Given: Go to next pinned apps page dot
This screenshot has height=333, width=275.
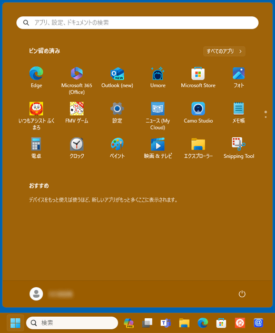Looking at the screenshot, I should [266, 117].
